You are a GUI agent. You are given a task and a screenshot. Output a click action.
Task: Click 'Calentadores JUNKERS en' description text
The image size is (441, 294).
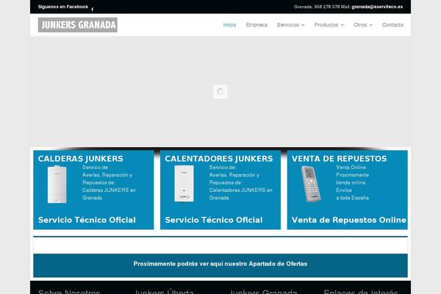tap(241, 190)
